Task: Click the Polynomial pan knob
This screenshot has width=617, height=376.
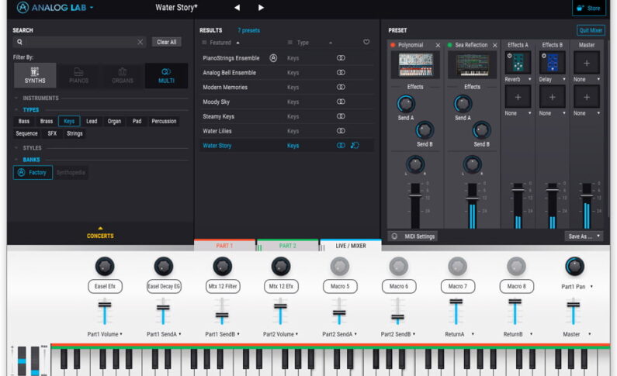Action: [x=415, y=164]
